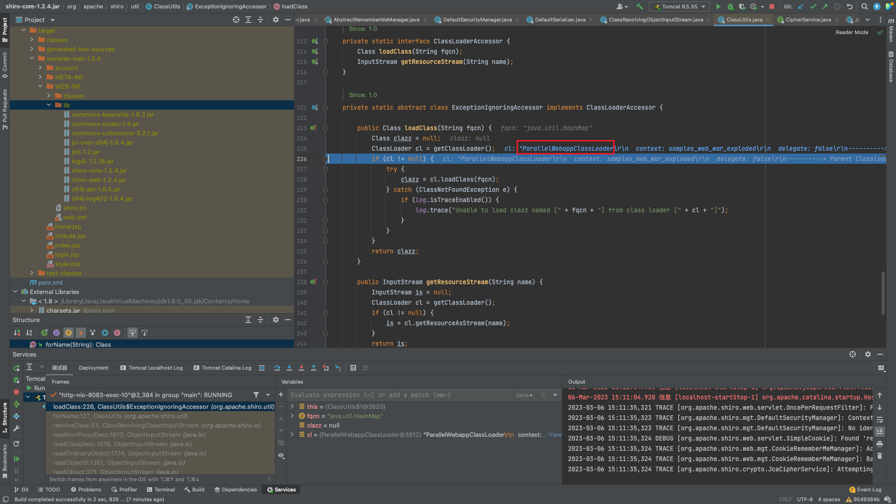Switch to the DefaultSerializer.java tab
896x504 pixels.
[x=560, y=20]
